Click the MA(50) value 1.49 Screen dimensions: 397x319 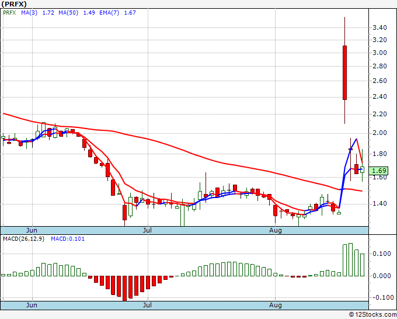tap(89, 13)
